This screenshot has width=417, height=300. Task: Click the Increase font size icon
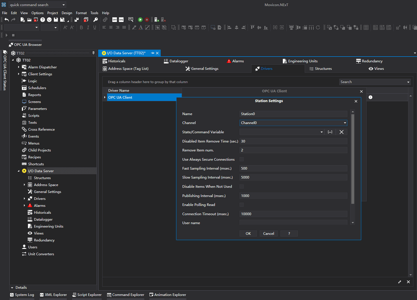pyautogui.click(x=65, y=27)
